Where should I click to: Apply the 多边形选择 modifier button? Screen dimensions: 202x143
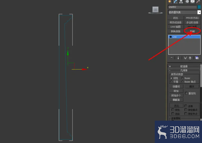point(192,22)
